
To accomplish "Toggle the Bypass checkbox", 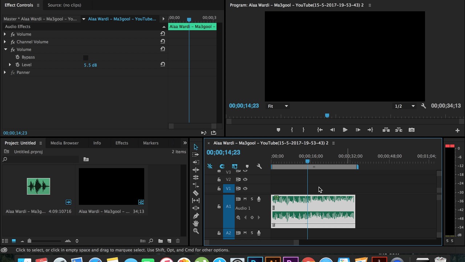I will [86, 57].
